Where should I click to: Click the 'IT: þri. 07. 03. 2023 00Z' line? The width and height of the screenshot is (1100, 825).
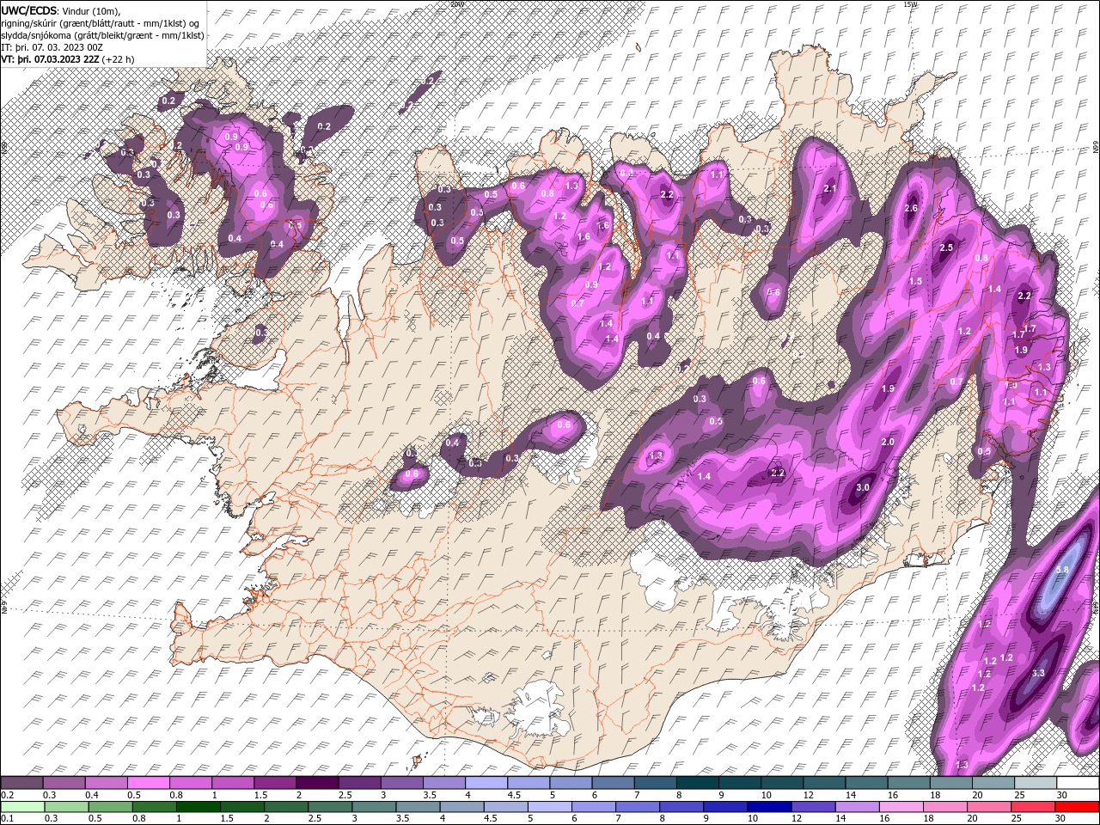click(50, 47)
